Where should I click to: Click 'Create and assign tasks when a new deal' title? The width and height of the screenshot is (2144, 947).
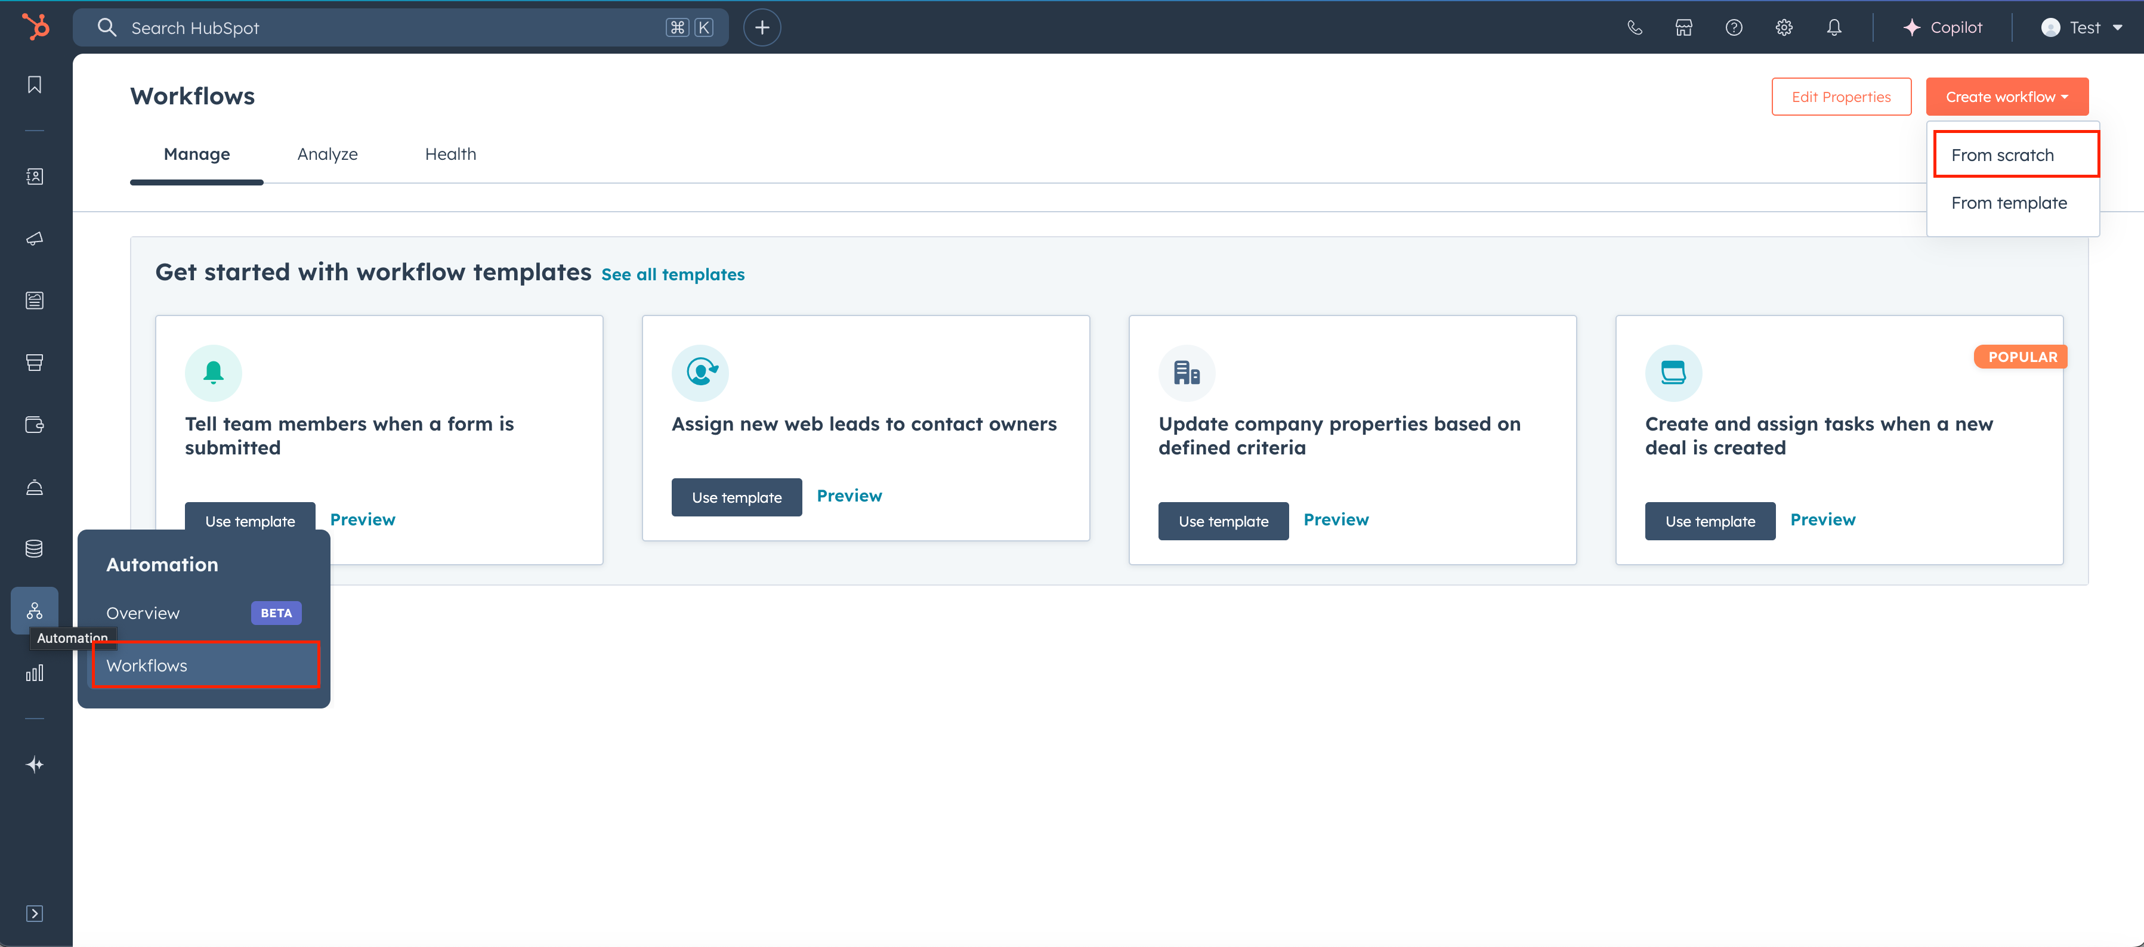click(x=1818, y=436)
